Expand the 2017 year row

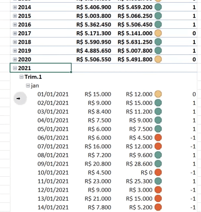click(x=15, y=33)
